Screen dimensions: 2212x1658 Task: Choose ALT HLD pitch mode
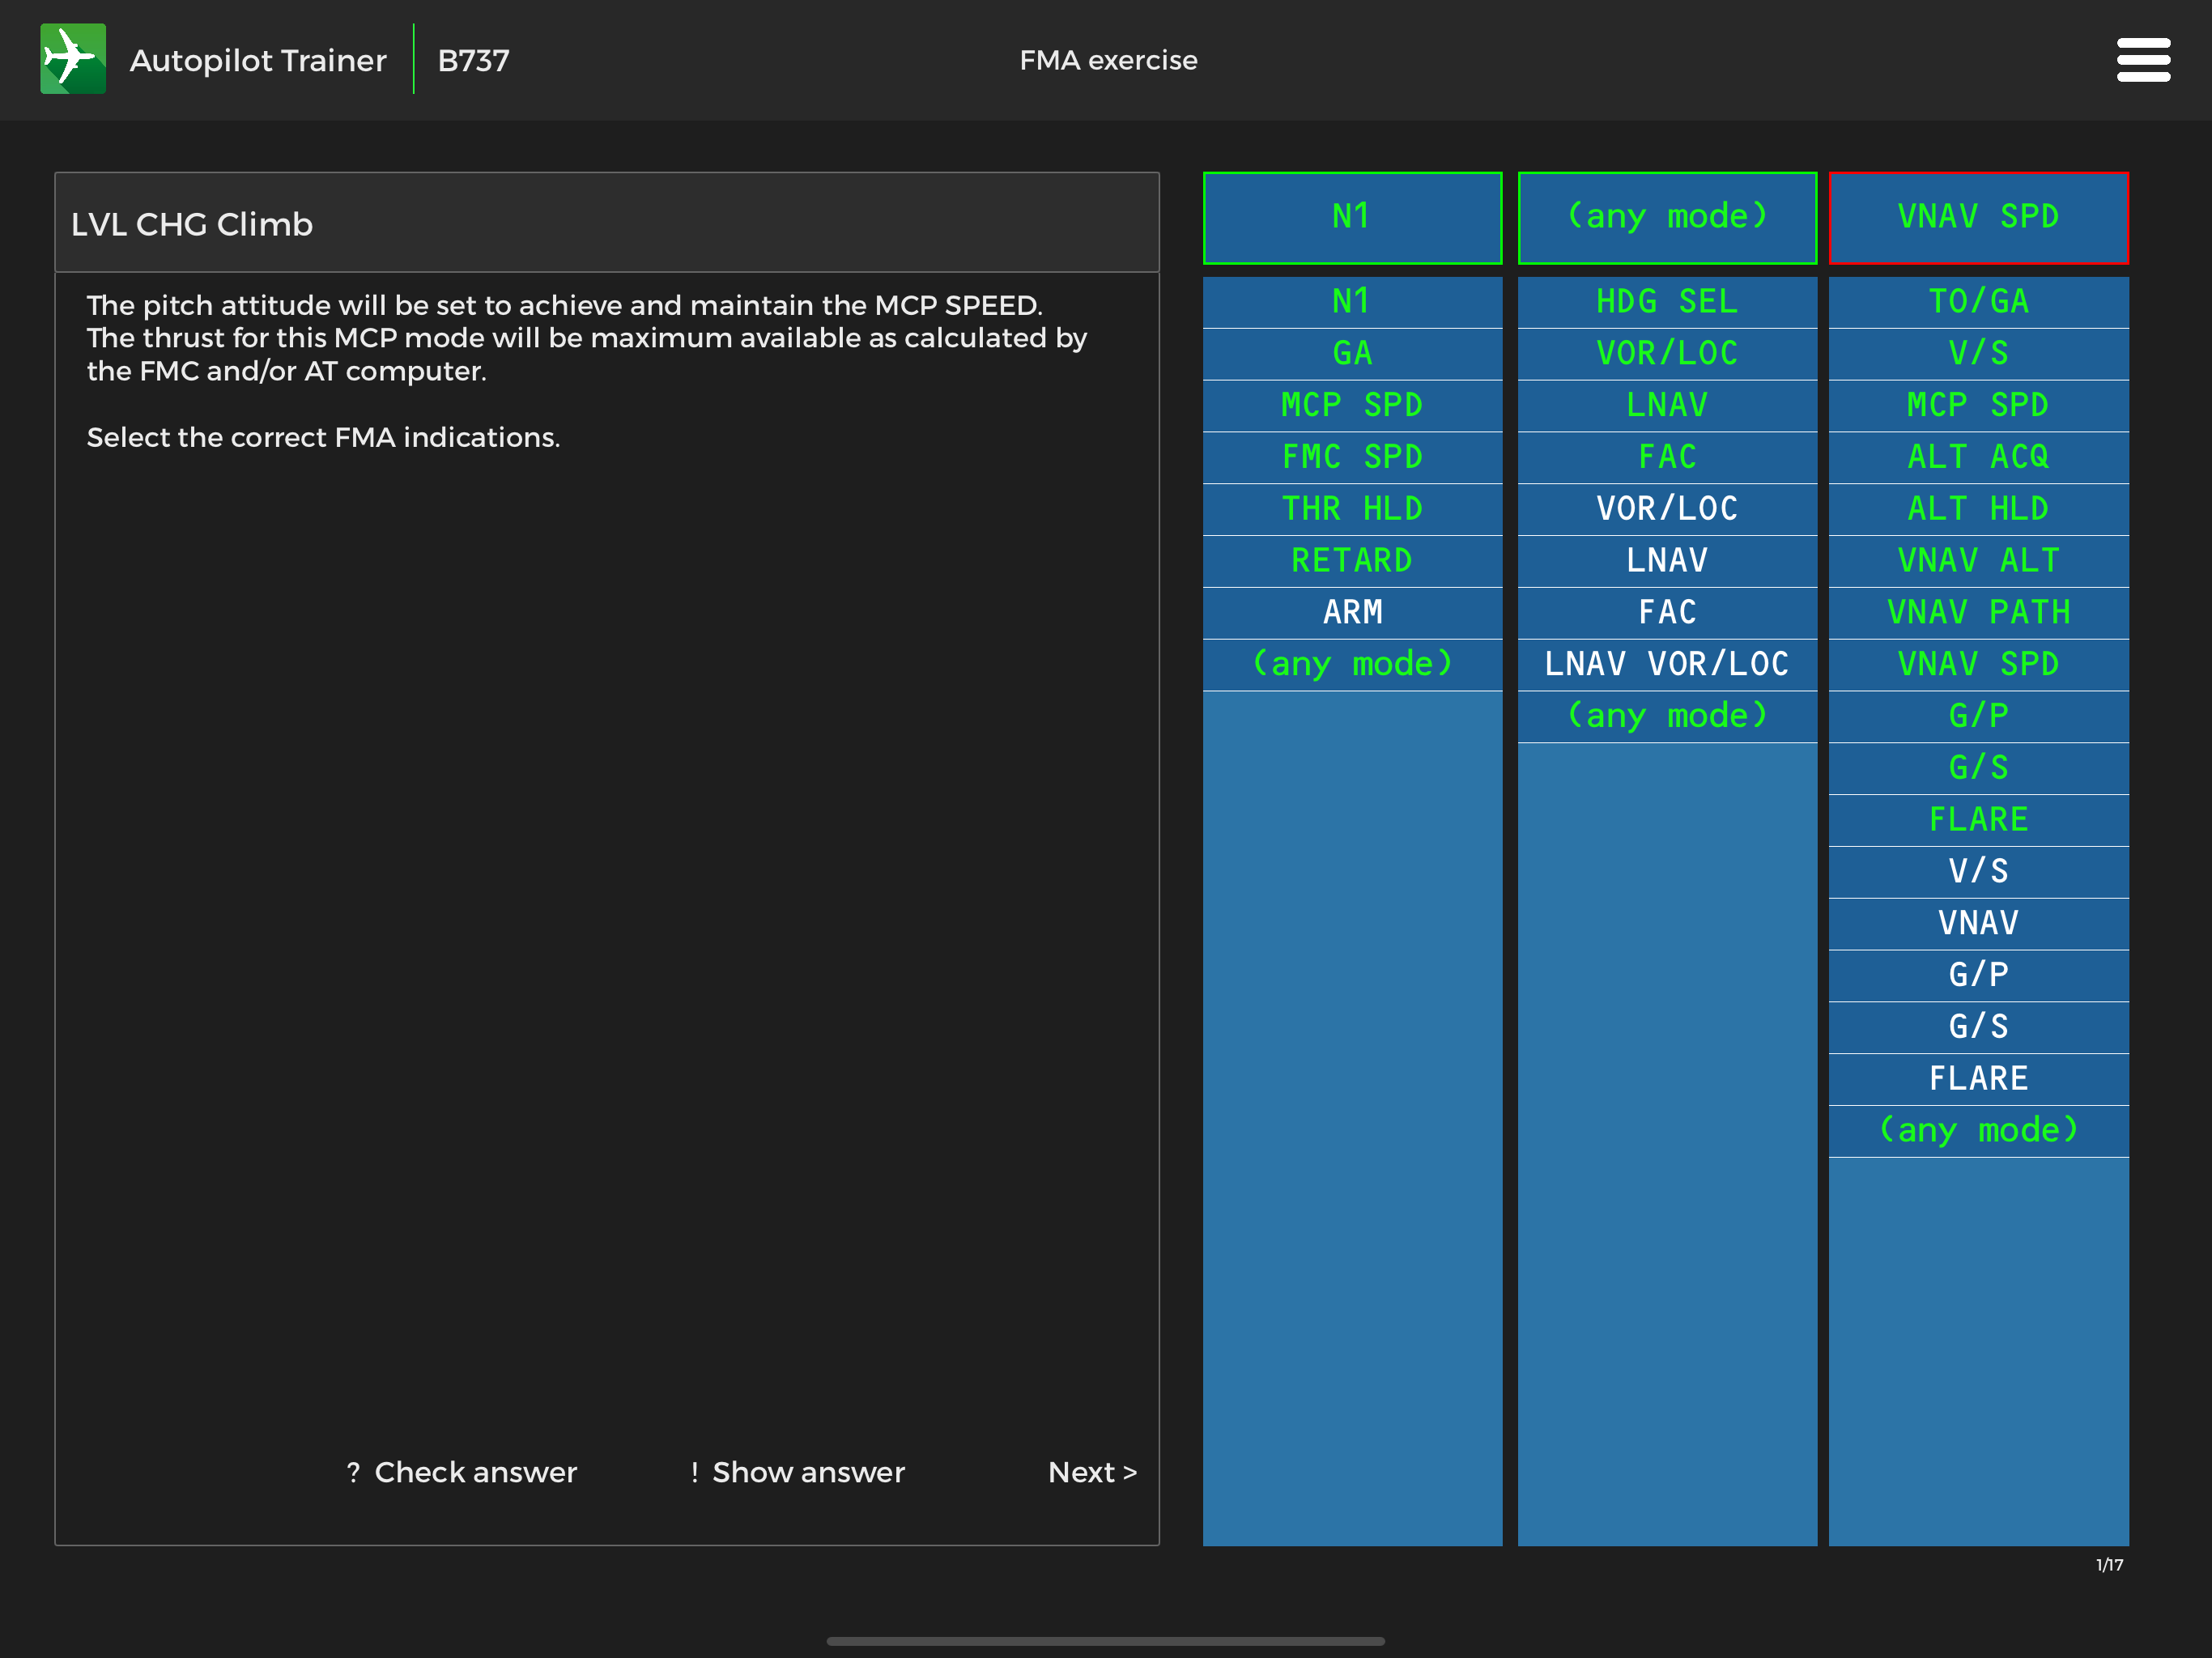coord(1978,510)
